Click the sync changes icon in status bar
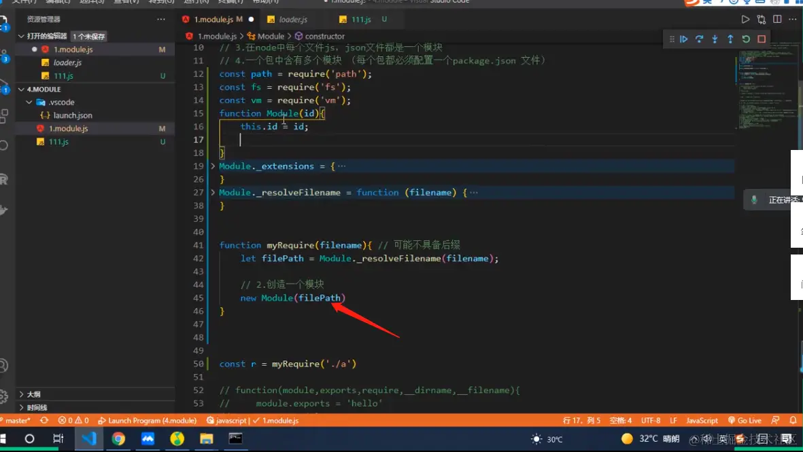The width and height of the screenshot is (803, 452). 45,420
